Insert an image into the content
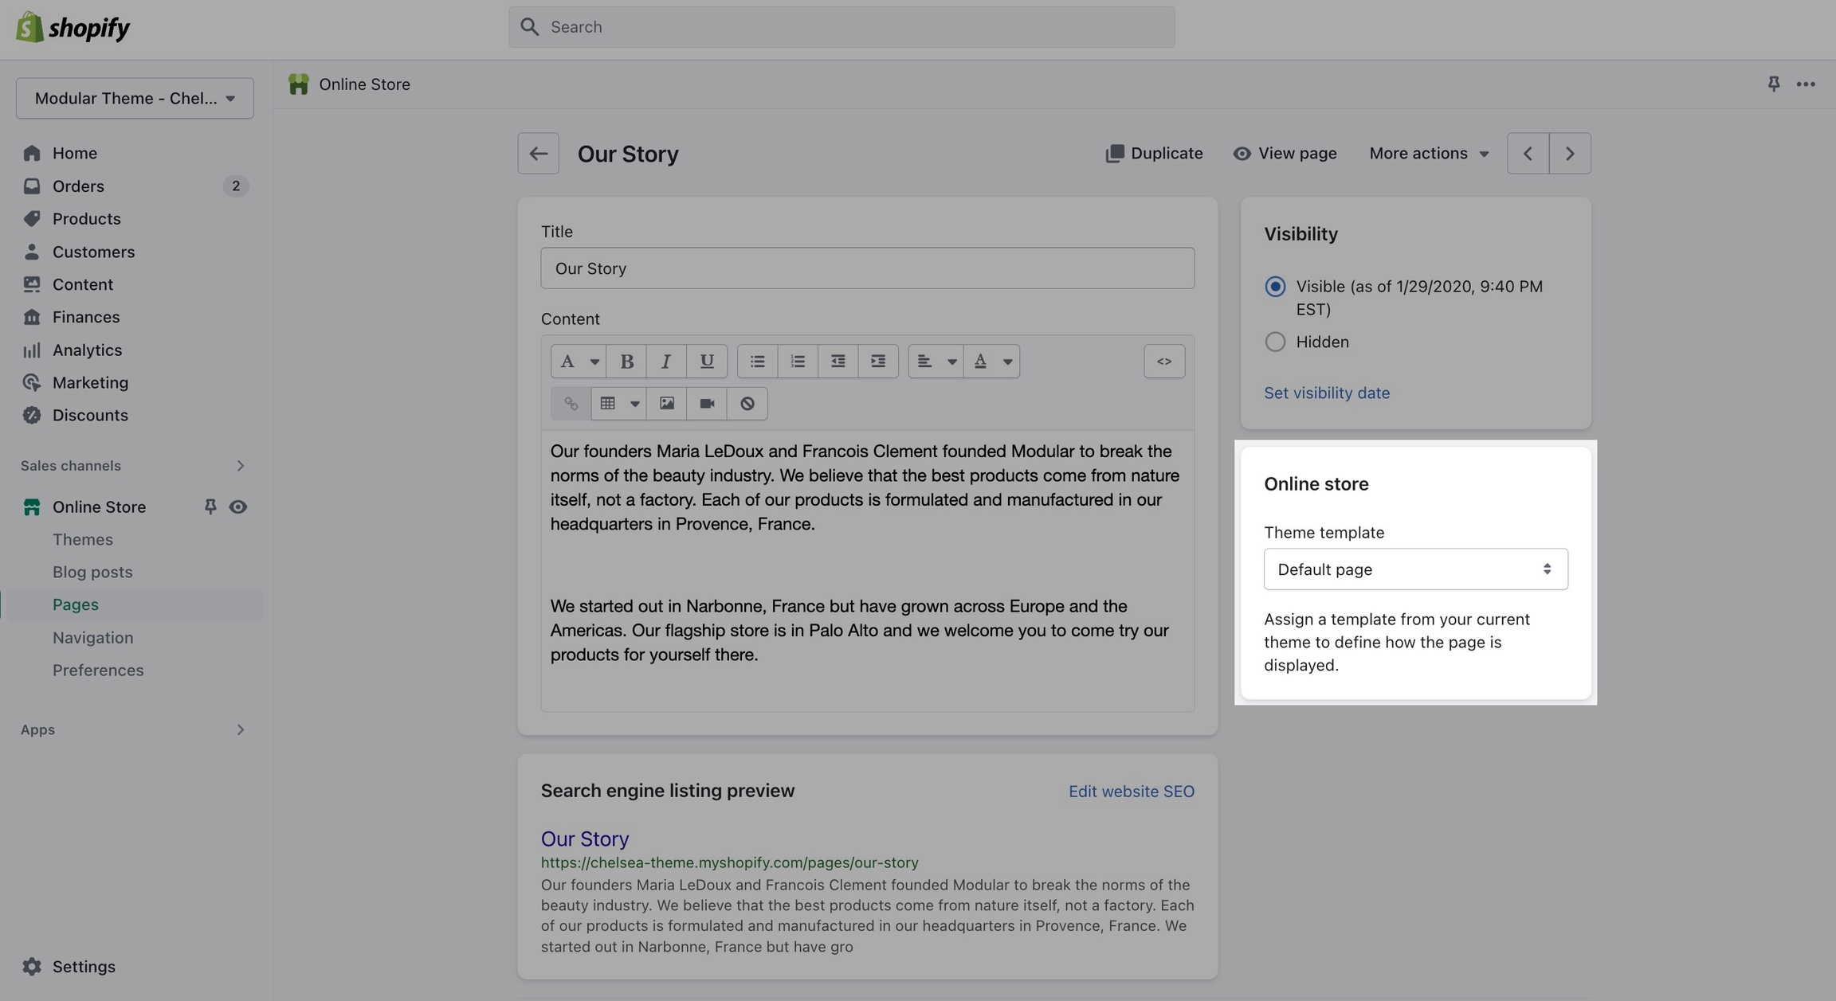The height and width of the screenshot is (1001, 1836). point(667,404)
